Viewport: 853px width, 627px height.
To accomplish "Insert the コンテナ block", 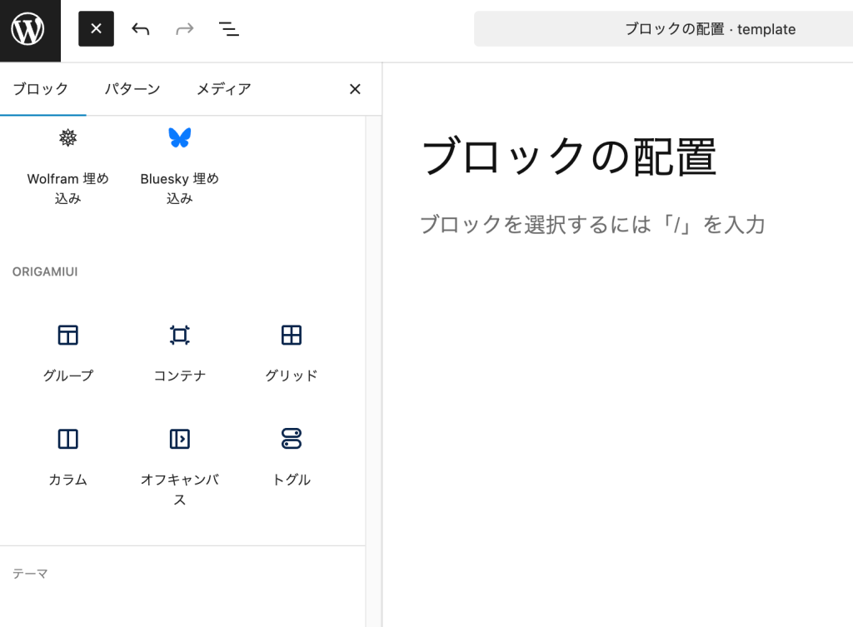I will coord(180,352).
